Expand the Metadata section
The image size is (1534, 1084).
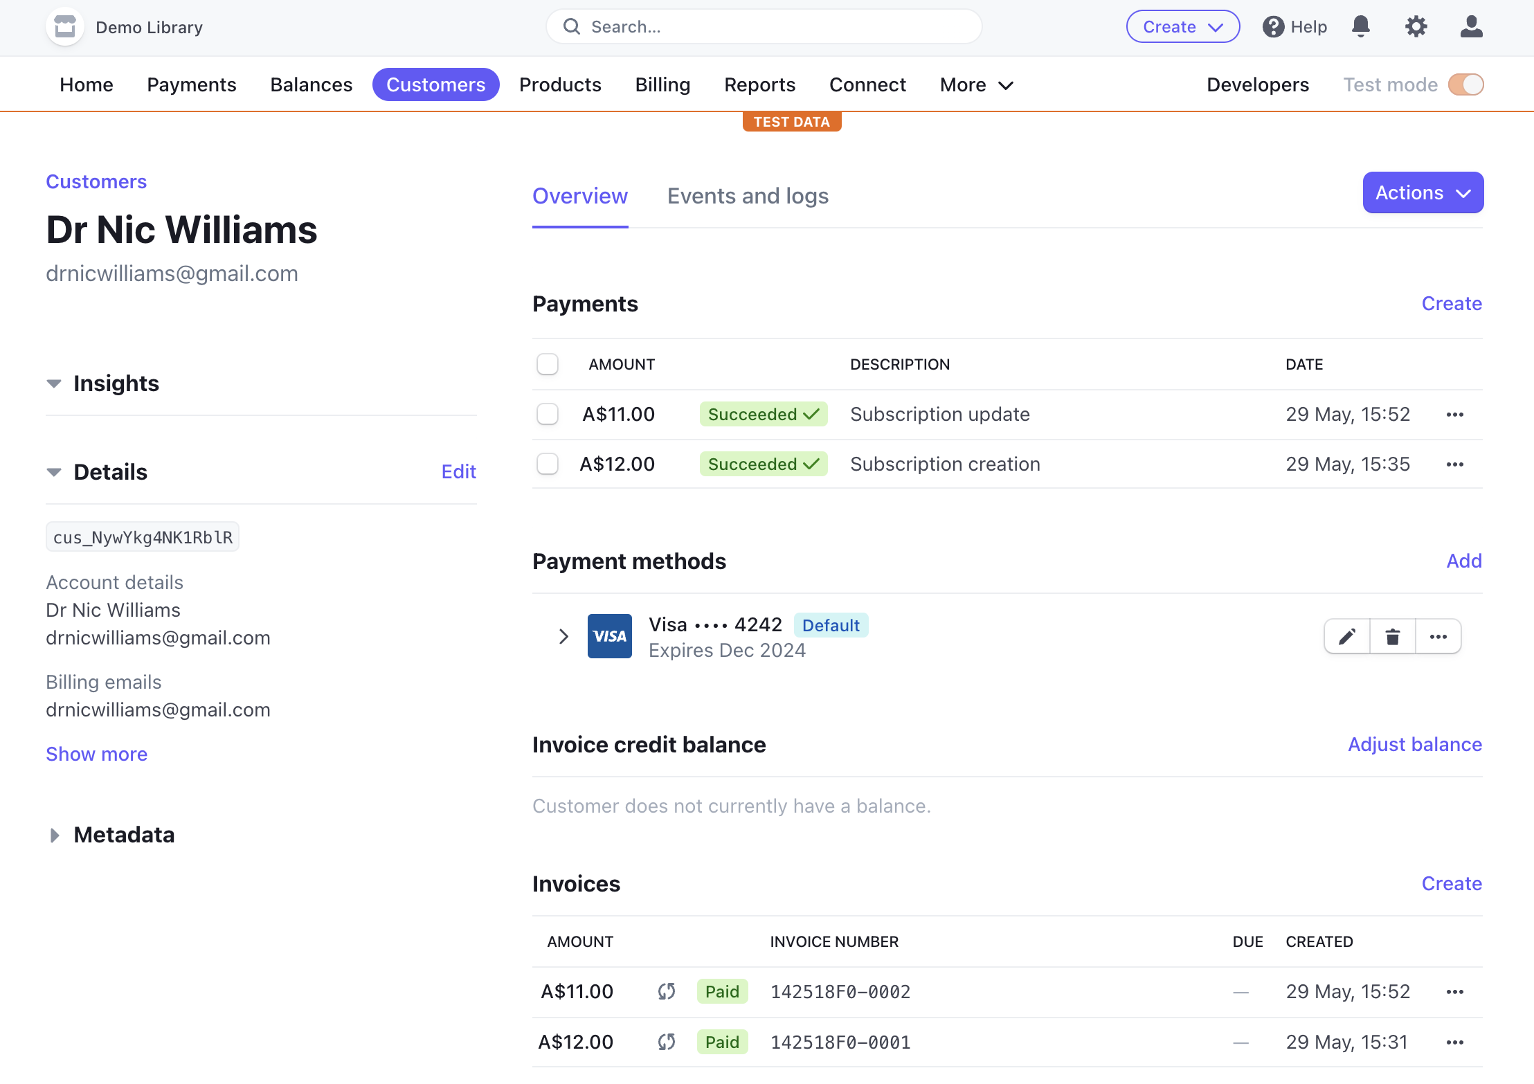click(x=55, y=835)
